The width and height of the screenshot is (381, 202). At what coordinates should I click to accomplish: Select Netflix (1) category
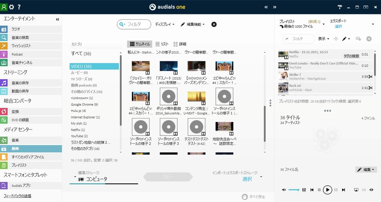coord(78,130)
